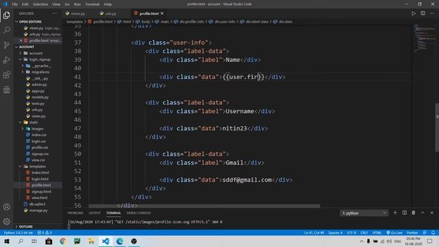Open Microsoft Edge from the taskbar

[x=119, y=241]
